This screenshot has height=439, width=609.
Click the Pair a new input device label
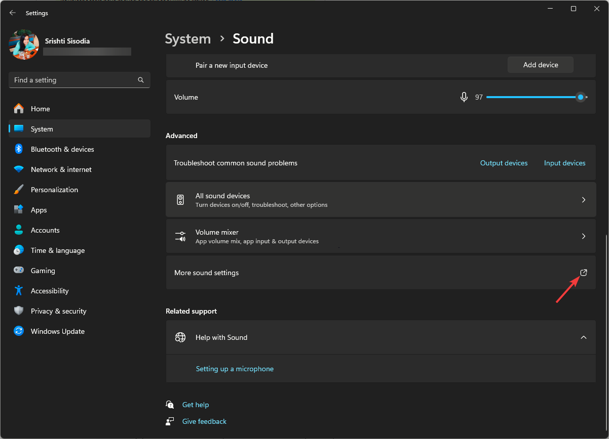click(x=232, y=65)
